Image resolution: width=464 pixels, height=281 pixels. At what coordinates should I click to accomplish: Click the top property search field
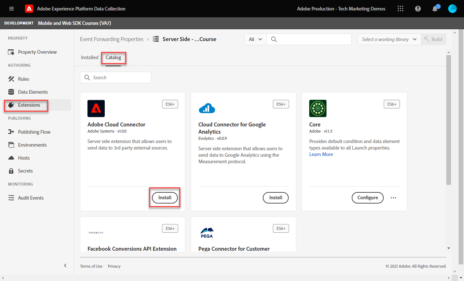pos(309,40)
